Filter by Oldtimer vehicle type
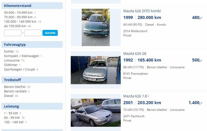207x131 pixels. coord(11,65)
